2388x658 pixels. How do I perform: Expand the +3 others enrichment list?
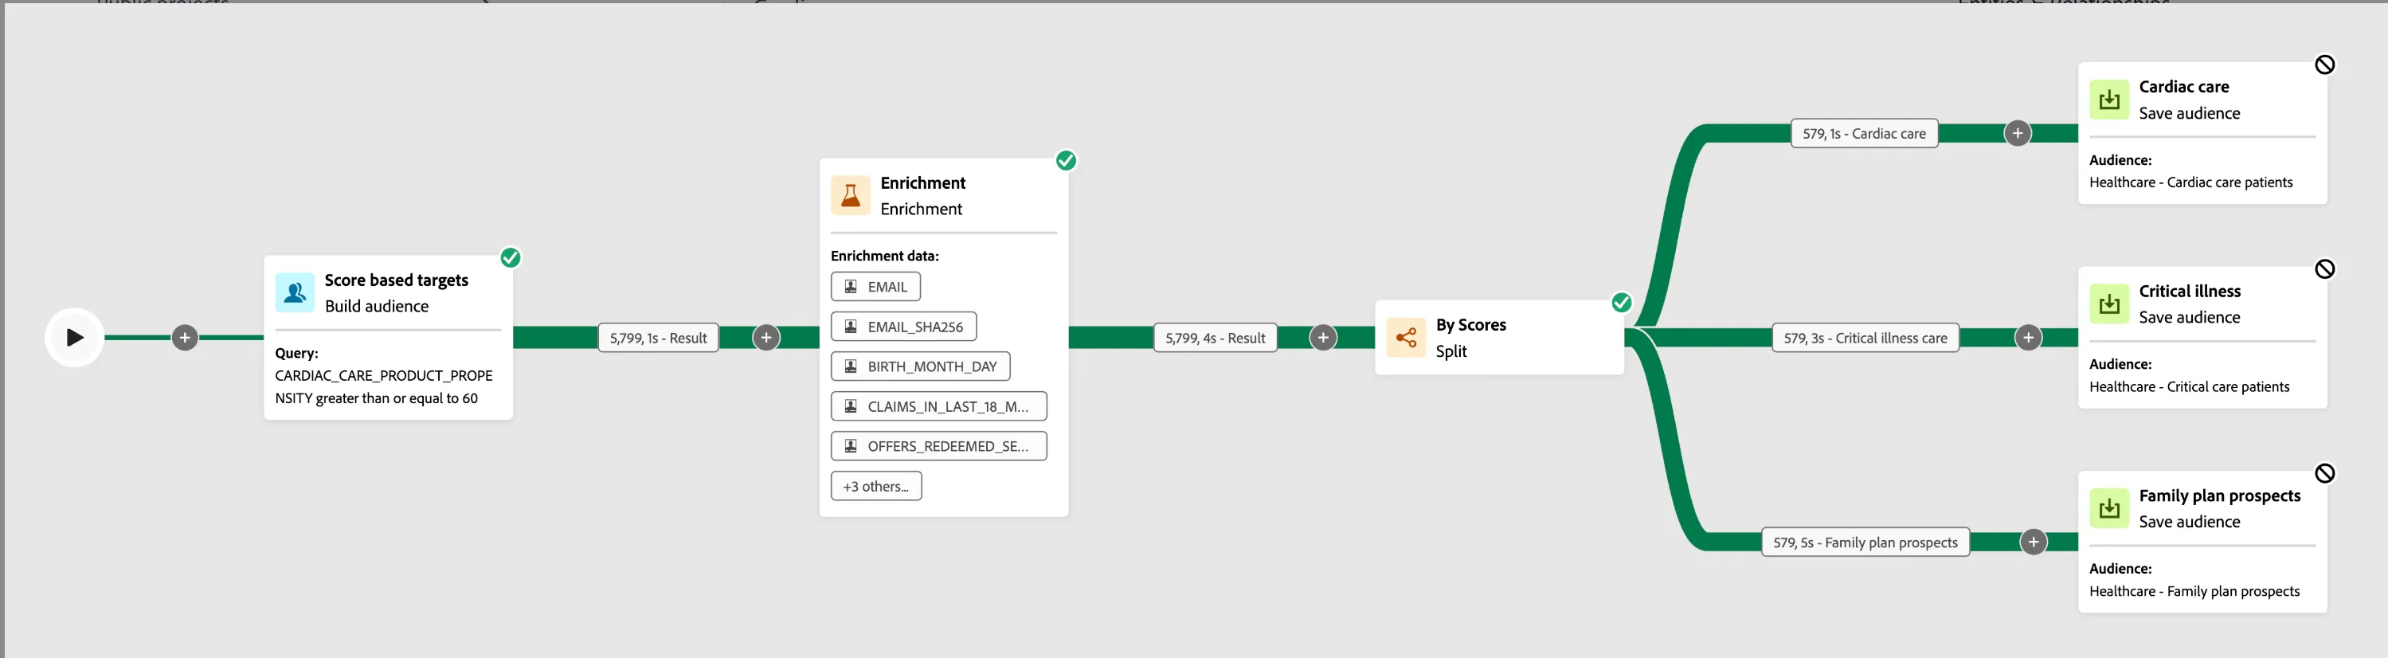[x=876, y=486]
